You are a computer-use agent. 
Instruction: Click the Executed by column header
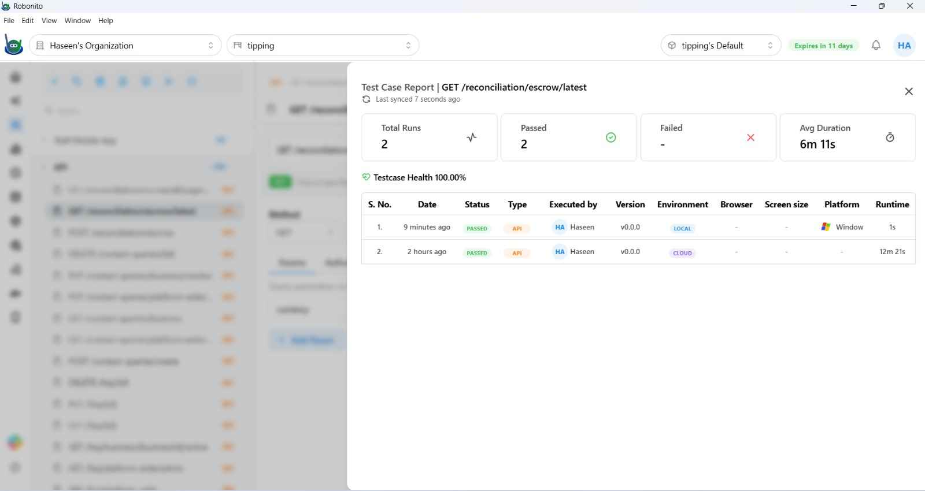pyautogui.click(x=573, y=204)
